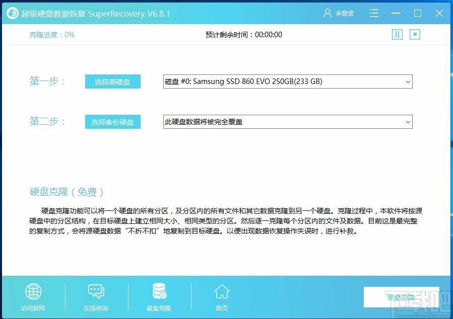Minimize the SuperRecovery window

click(x=396, y=13)
